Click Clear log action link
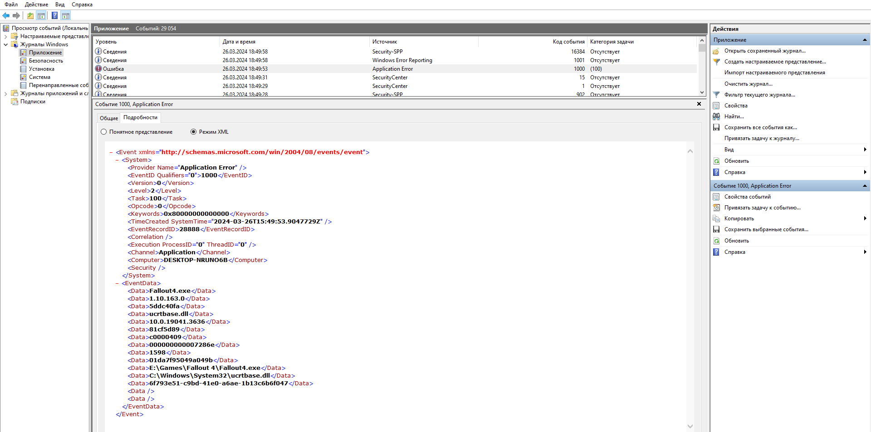Image resolution: width=871 pixels, height=432 pixels. 748,84
